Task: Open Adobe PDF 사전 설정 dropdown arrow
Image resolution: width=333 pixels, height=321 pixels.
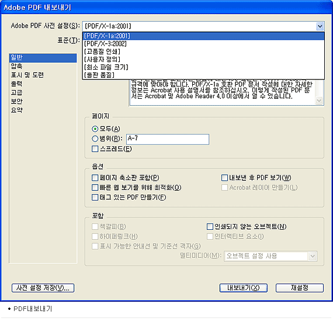Action: (x=320, y=26)
